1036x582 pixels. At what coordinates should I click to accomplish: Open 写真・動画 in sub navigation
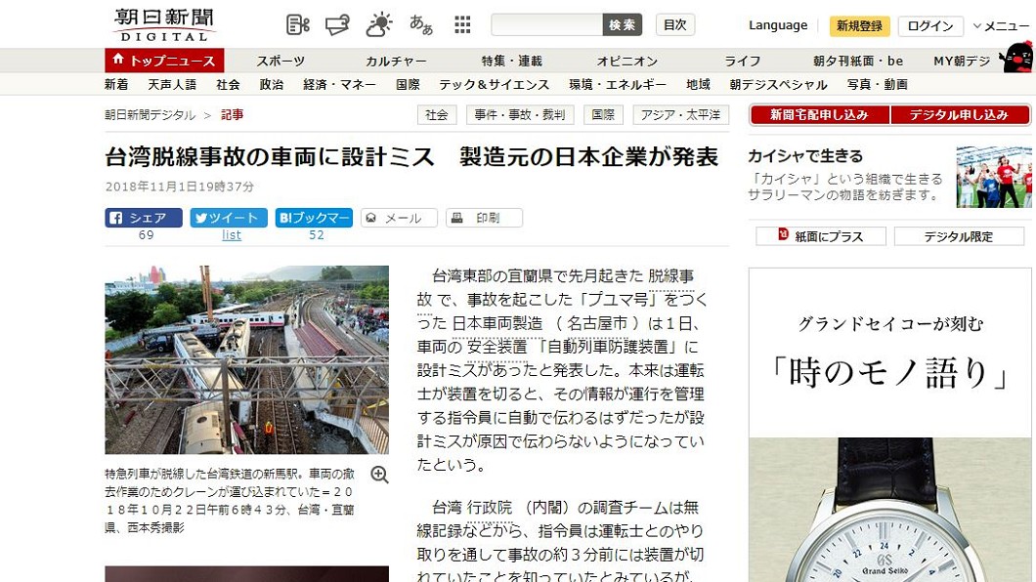click(878, 84)
